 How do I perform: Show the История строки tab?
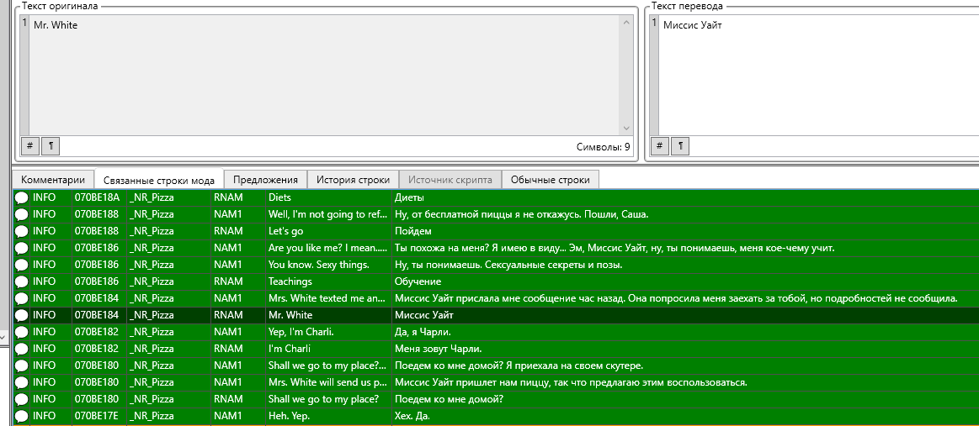[354, 179]
